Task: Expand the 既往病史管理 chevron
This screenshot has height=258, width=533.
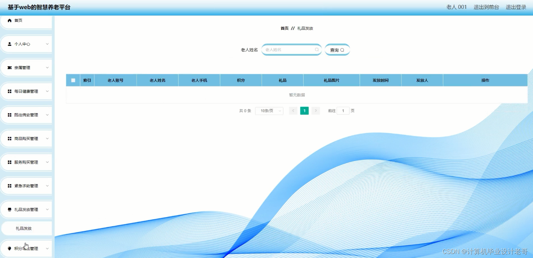Action: 47,115
